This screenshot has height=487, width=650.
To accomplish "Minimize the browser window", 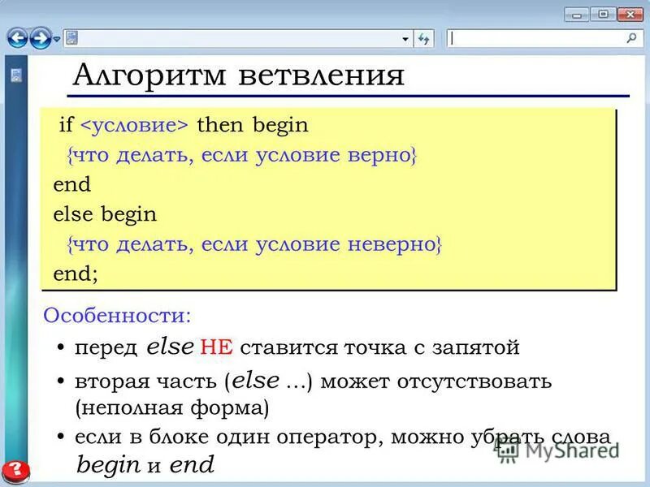I will (x=576, y=15).
